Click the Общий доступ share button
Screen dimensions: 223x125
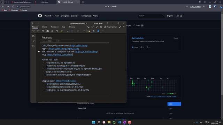pos(110,27)
